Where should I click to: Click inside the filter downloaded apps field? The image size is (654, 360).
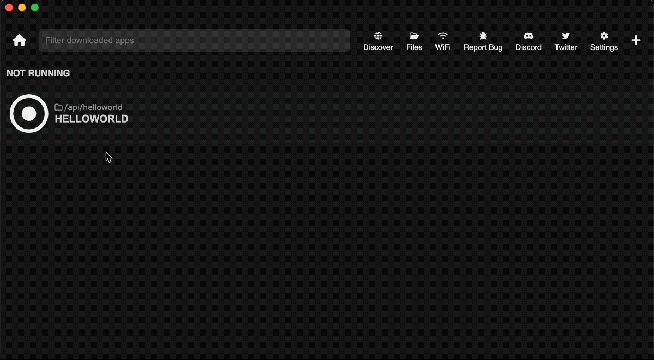click(195, 40)
